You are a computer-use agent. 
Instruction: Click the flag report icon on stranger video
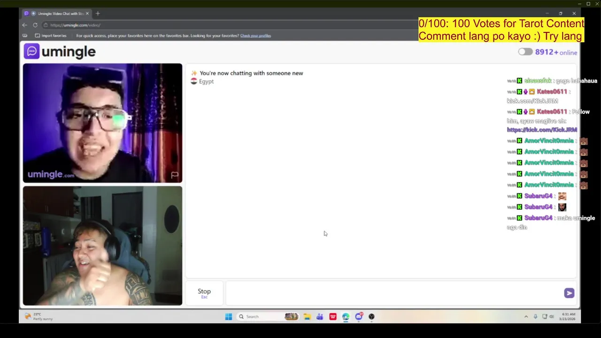tap(175, 175)
